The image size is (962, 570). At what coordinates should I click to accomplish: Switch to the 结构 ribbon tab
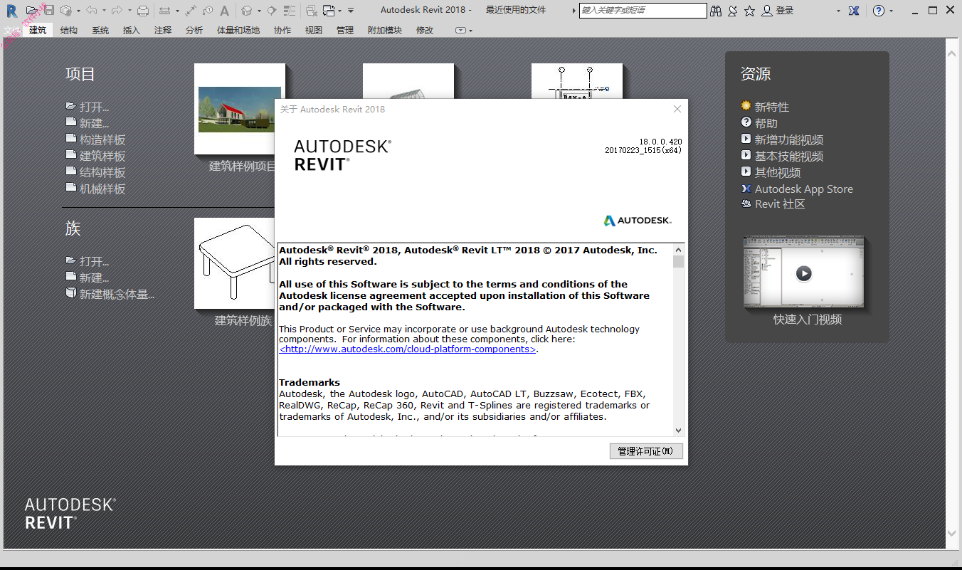point(69,31)
